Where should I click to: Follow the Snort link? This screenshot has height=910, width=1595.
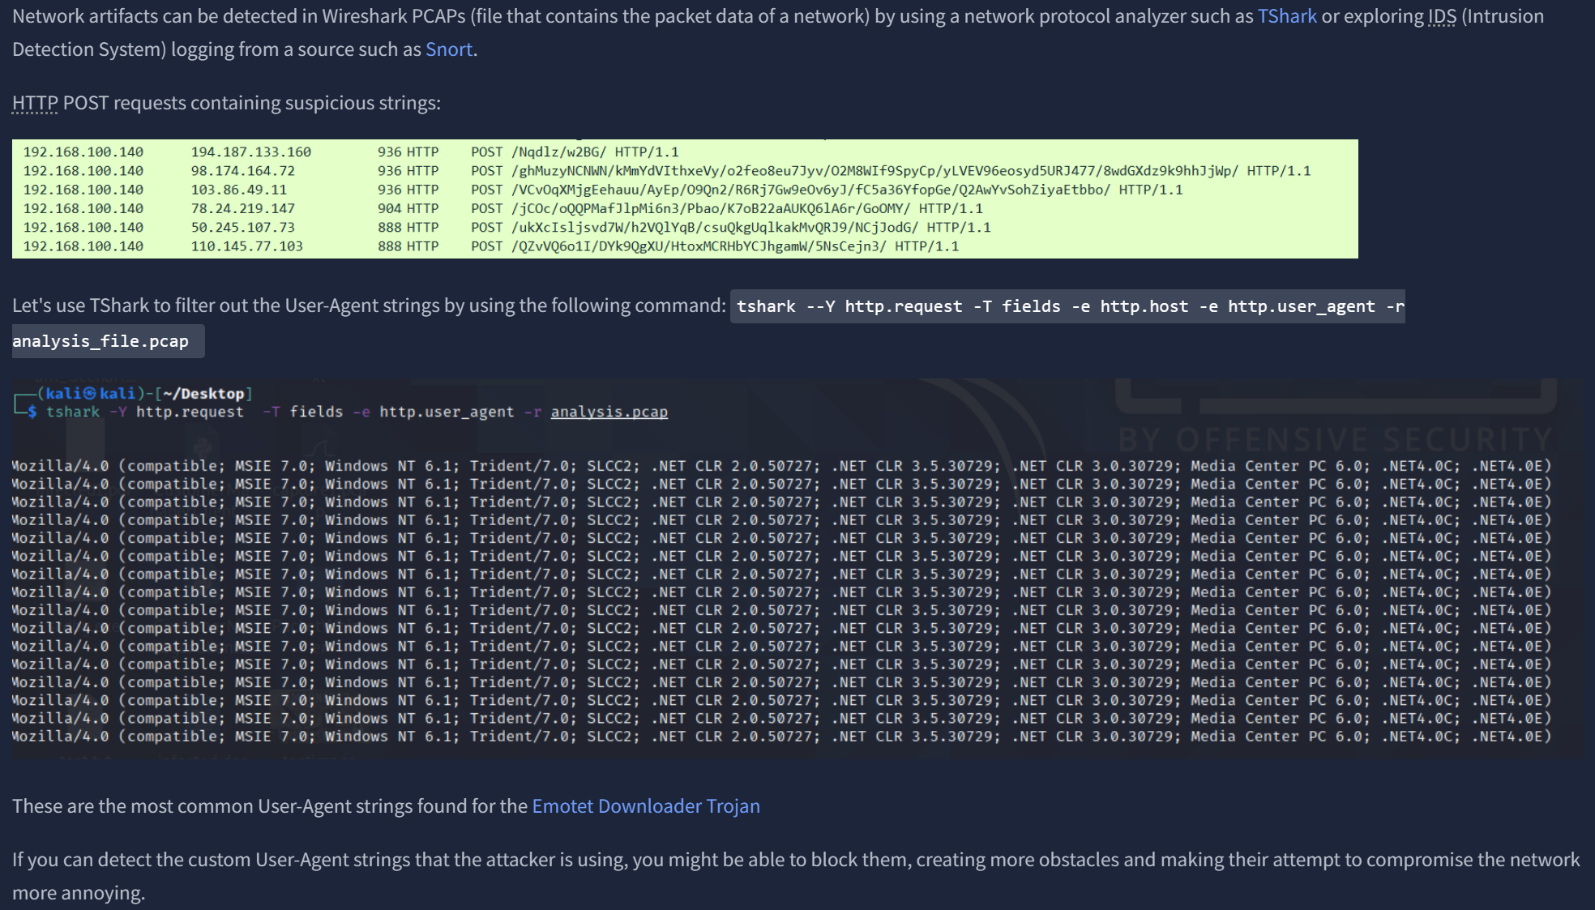pyautogui.click(x=448, y=49)
